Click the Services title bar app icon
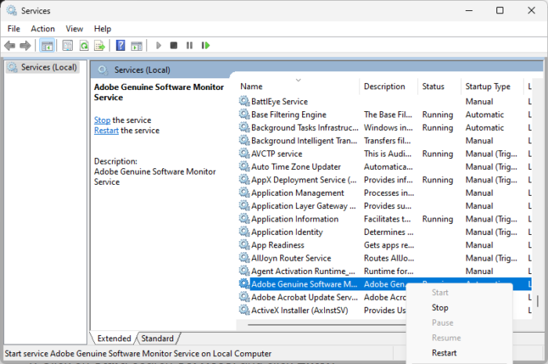The image size is (548, 364). pos(12,10)
